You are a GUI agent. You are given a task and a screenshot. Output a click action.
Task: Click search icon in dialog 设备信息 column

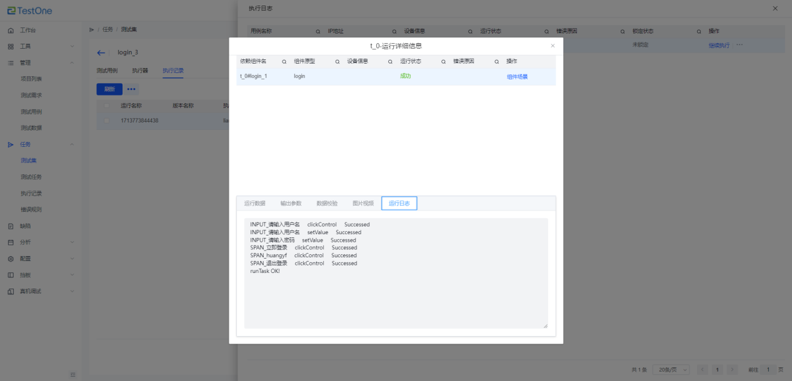click(x=390, y=62)
